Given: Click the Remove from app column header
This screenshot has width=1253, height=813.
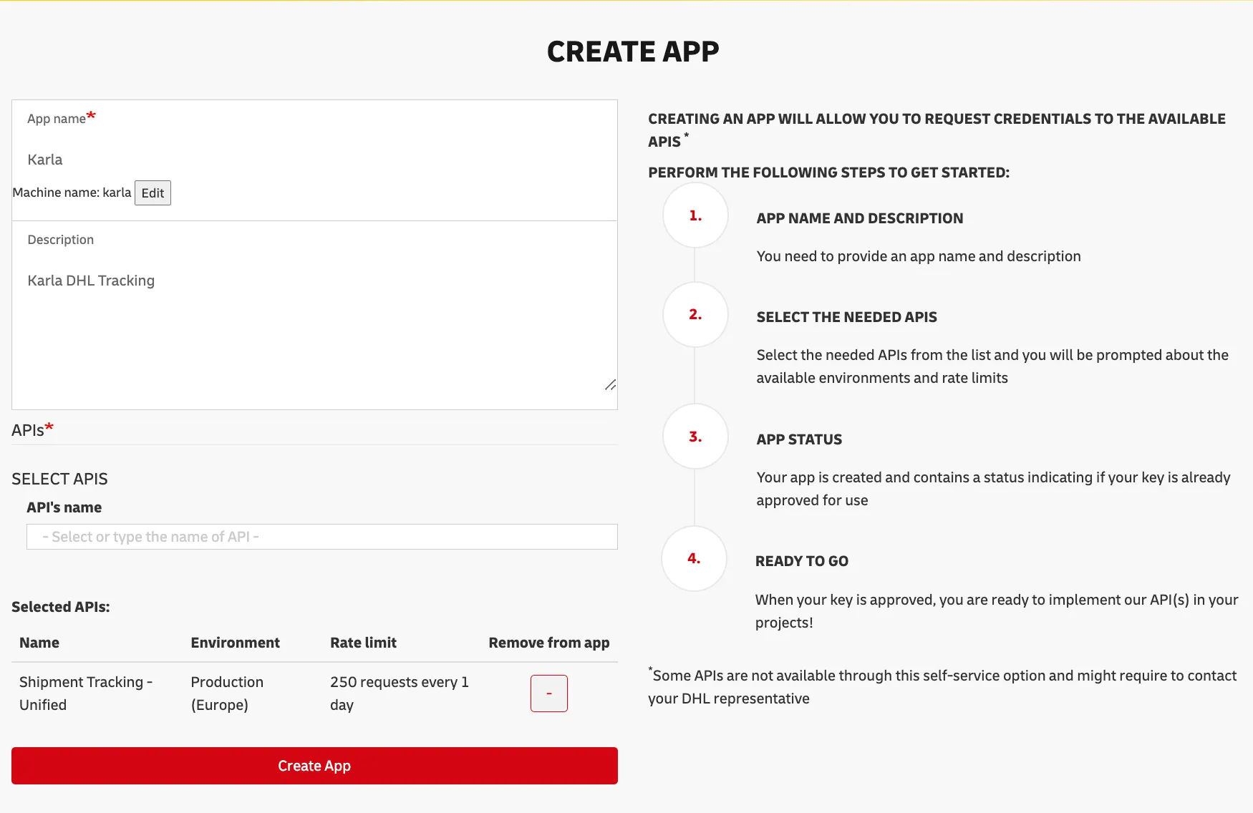Looking at the screenshot, I should pos(548,643).
